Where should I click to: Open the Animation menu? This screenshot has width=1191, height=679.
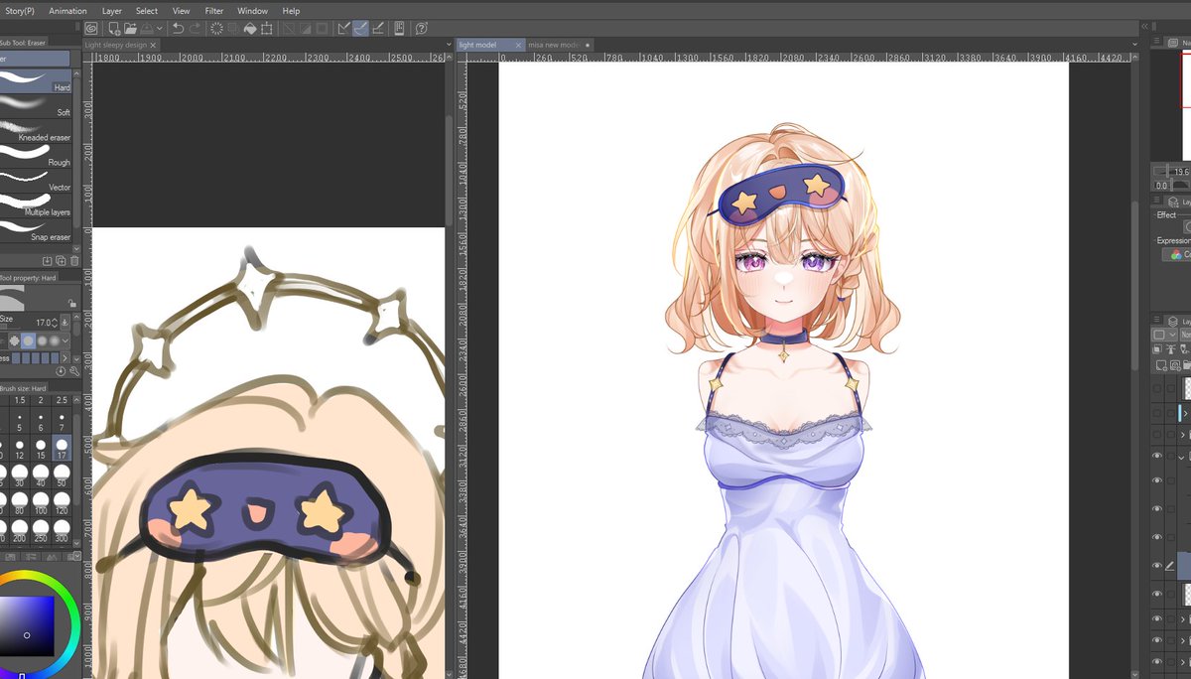67,11
